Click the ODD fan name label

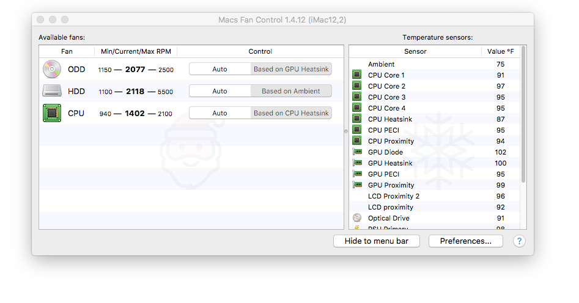click(x=76, y=70)
